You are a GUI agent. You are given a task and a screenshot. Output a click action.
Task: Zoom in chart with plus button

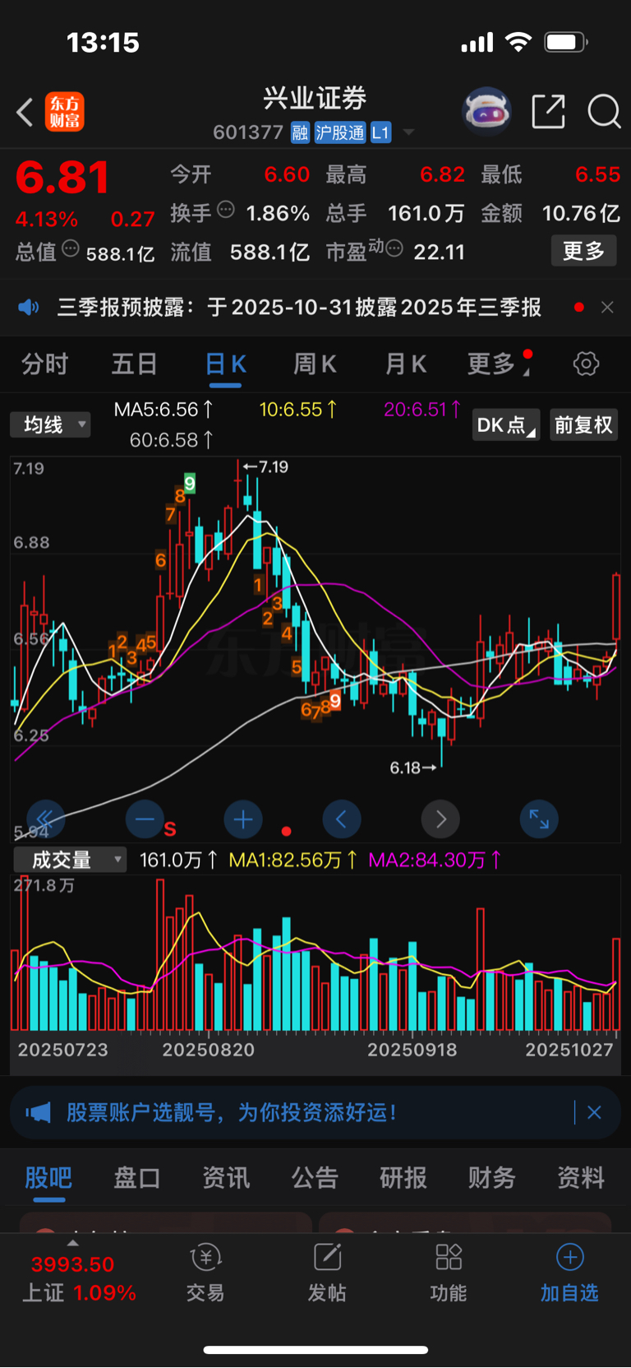(243, 818)
